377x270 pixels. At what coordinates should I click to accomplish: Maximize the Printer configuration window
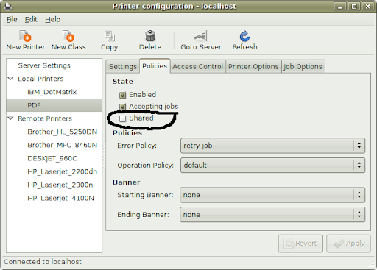pos(354,7)
